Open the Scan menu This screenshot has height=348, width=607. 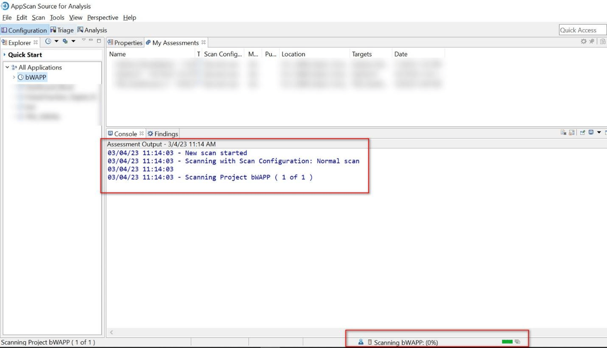click(38, 17)
